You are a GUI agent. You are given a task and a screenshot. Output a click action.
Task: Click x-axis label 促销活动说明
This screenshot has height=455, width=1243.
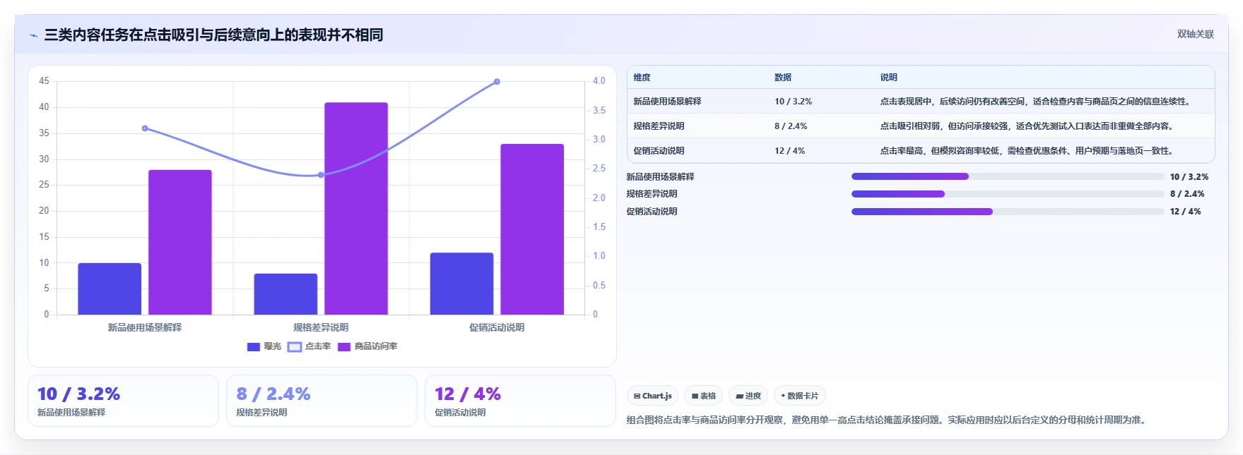[497, 327]
